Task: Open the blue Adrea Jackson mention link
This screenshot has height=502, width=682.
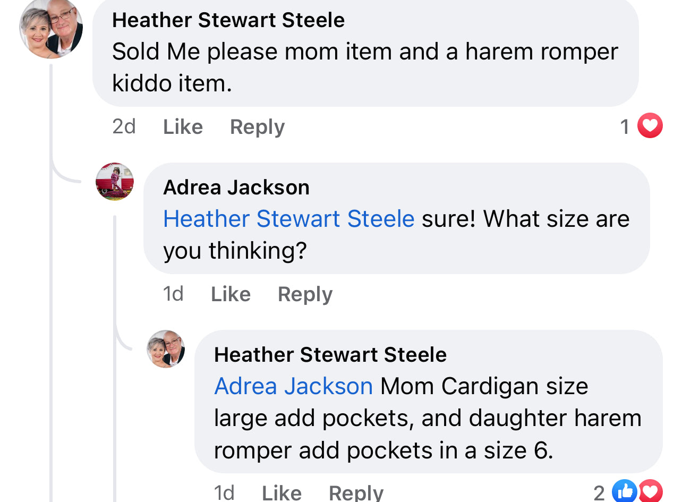Action: [x=293, y=386]
